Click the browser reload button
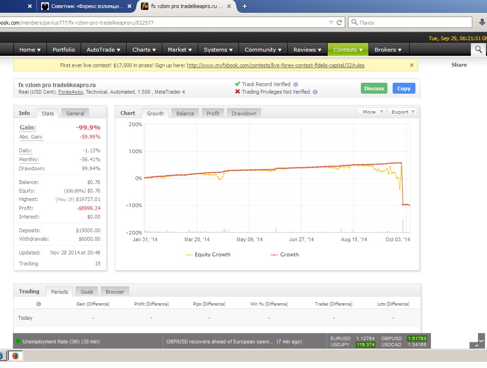The image size is (487, 368). [339, 22]
